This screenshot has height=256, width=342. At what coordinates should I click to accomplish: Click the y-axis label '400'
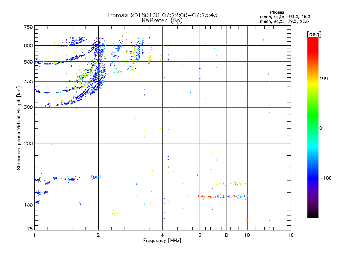(x=28, y=82)
